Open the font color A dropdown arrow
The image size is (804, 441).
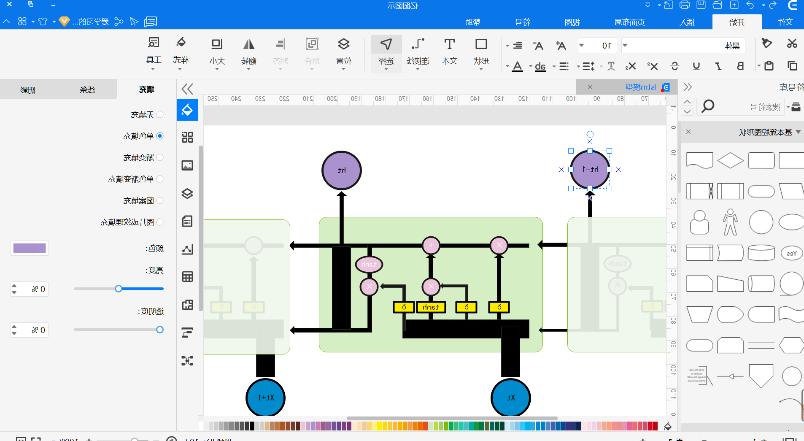point(507,66)
